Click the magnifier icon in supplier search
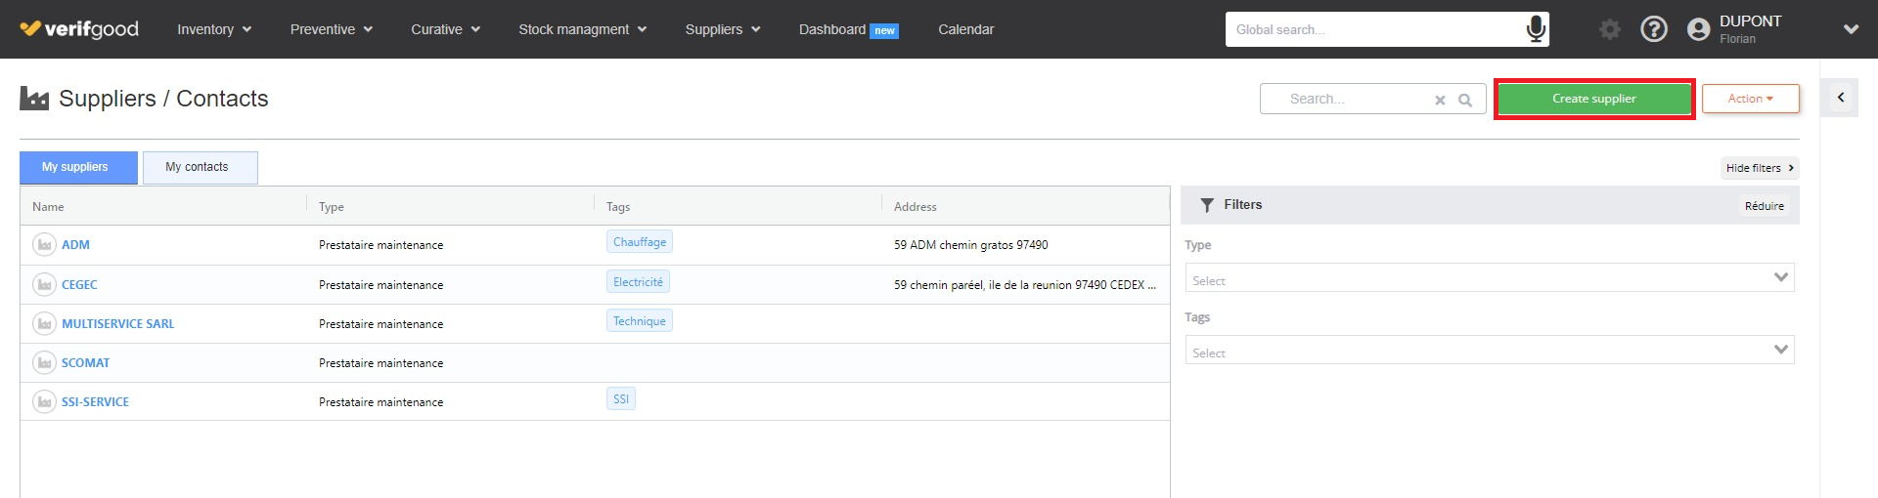Image resolution: width=1878 pixels, height=498 pixels. [1465, 100]
